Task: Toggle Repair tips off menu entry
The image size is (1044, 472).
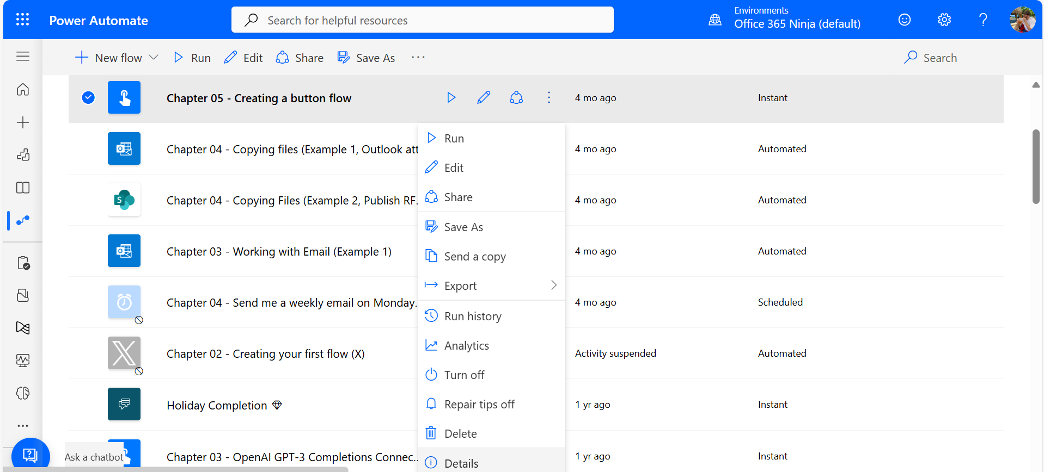Action: pos(492,404)
